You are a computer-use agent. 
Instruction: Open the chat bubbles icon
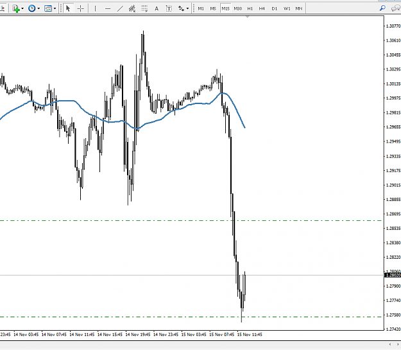[x=396, y=8]
